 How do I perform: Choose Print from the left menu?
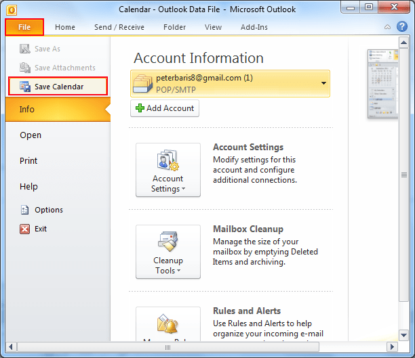[28, 160]
